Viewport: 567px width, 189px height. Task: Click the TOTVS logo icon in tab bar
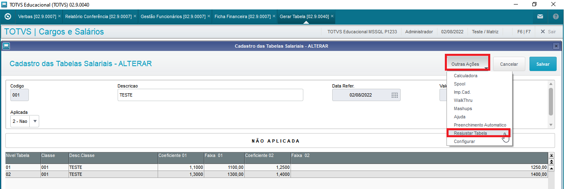click(7, 16)
